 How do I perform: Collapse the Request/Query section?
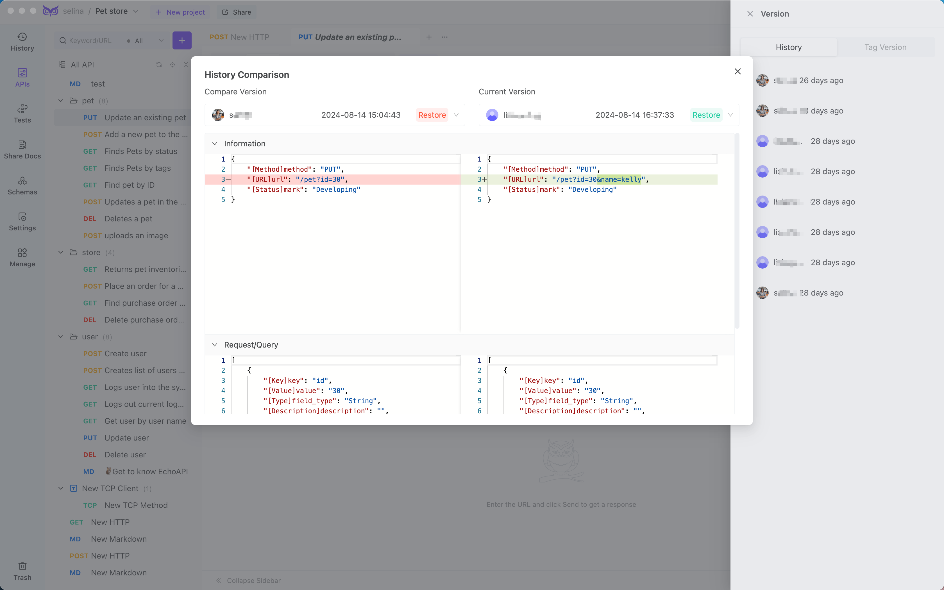[x=215, y=345]
